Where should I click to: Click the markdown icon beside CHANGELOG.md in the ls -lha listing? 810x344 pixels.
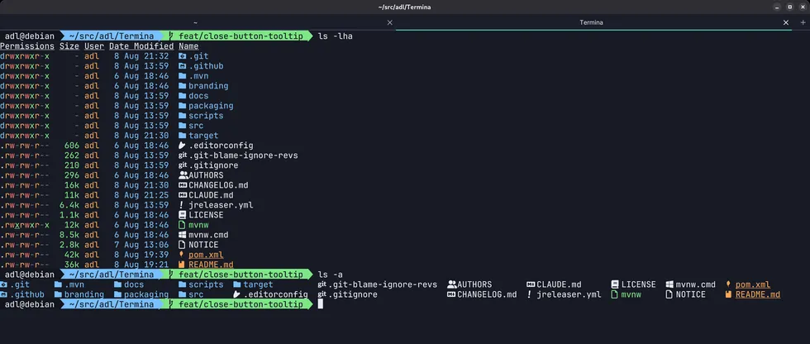tap(183, 185)
